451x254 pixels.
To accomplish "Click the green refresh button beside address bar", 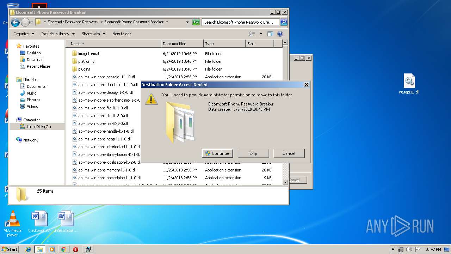I will pyautogui.click(x=196, y=22).
